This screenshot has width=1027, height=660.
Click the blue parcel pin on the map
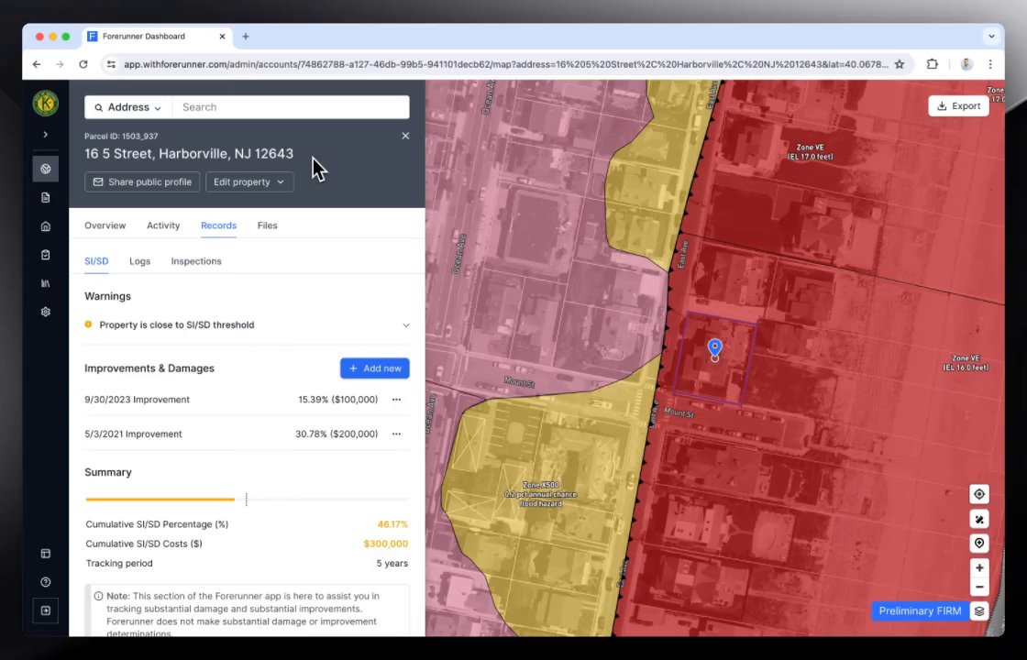[714, 348]
